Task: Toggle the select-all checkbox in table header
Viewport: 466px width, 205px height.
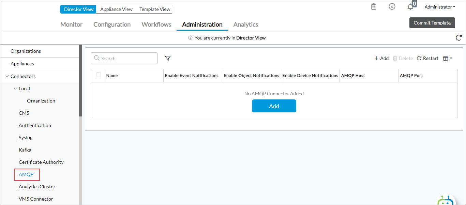Action: click(99, 75)
